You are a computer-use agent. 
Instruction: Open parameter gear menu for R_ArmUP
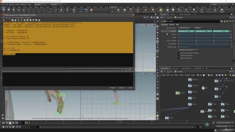pyautogui.click(x=221, y=21)
